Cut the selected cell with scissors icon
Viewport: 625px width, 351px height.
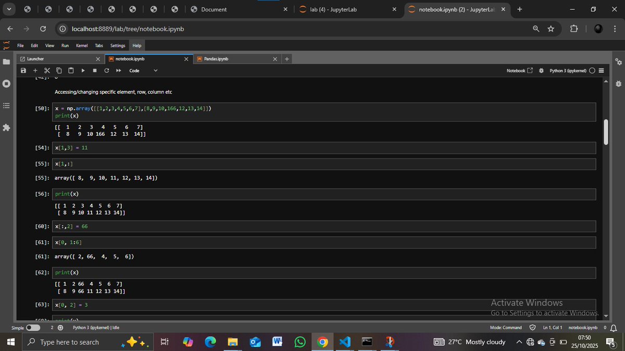47,70
